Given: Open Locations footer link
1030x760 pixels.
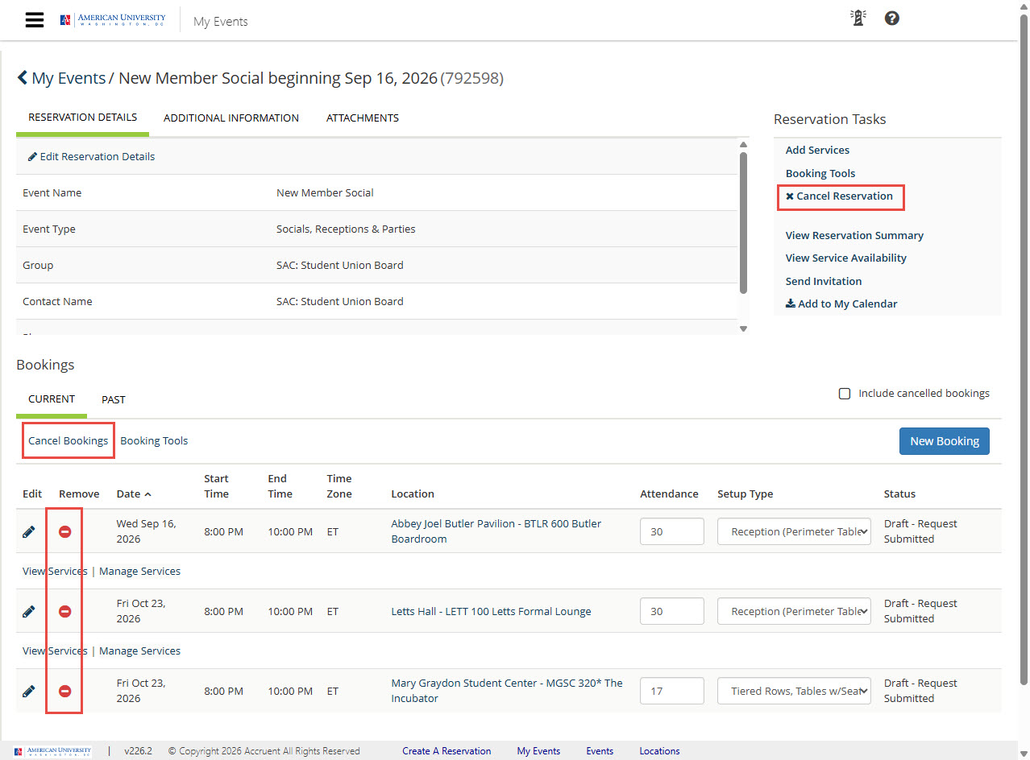Looking at the screenshot, I should [659, 751].
